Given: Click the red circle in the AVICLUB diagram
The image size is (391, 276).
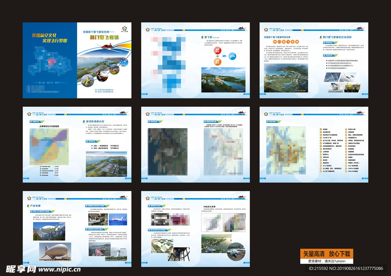Looking at the screenshot, I should 217,51.
